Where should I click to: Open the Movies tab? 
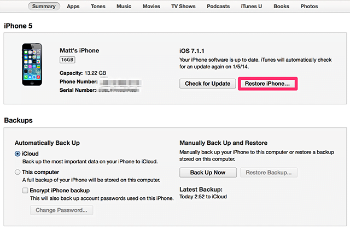(151, 7)
